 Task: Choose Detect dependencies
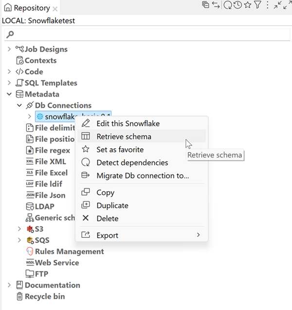142,162
